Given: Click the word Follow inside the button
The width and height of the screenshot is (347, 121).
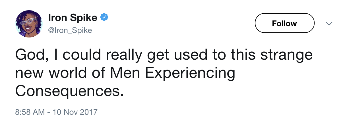Looking at the screenshot, I should 284,23.
